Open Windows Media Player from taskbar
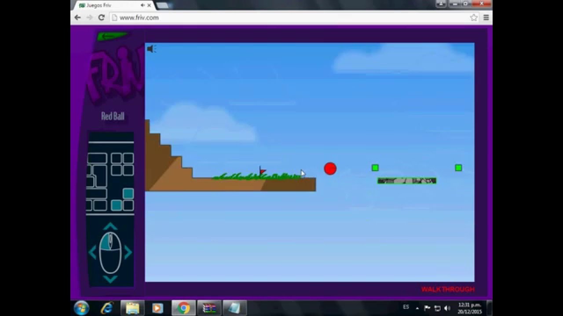This screenshot has height=316, width=563. click(x=157, y=308)
